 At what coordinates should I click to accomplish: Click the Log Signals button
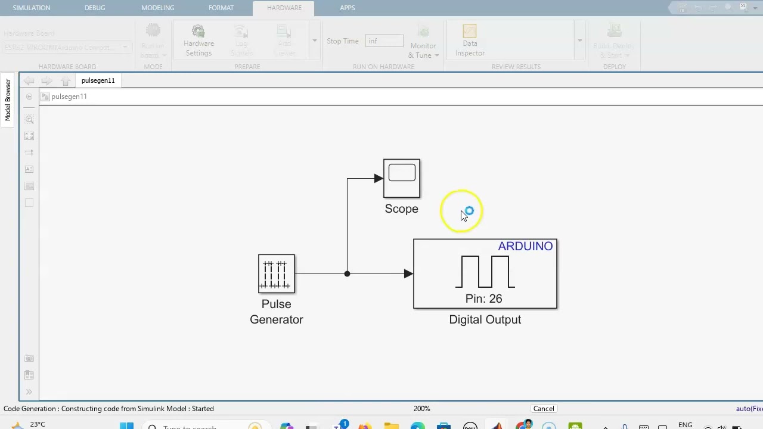pyautogui.click(x=241, y=41)
